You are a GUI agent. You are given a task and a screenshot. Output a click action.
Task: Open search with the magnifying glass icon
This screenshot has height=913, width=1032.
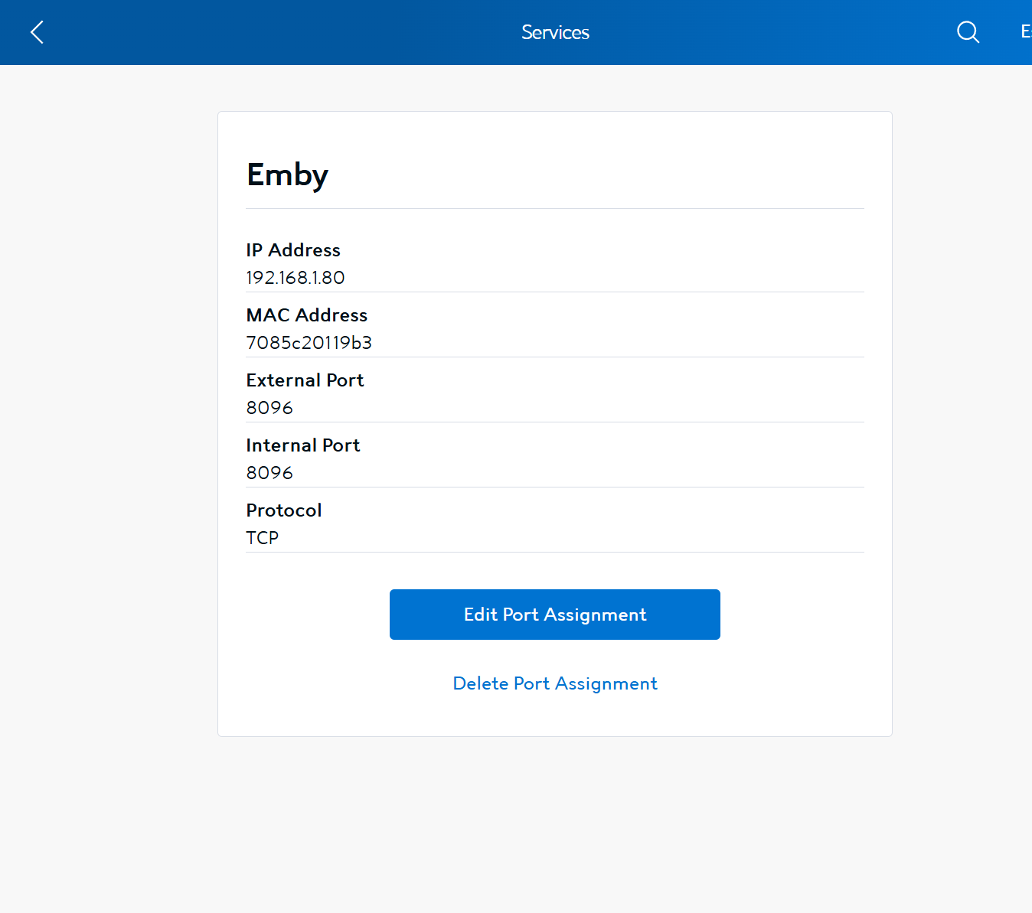point(968,32)
